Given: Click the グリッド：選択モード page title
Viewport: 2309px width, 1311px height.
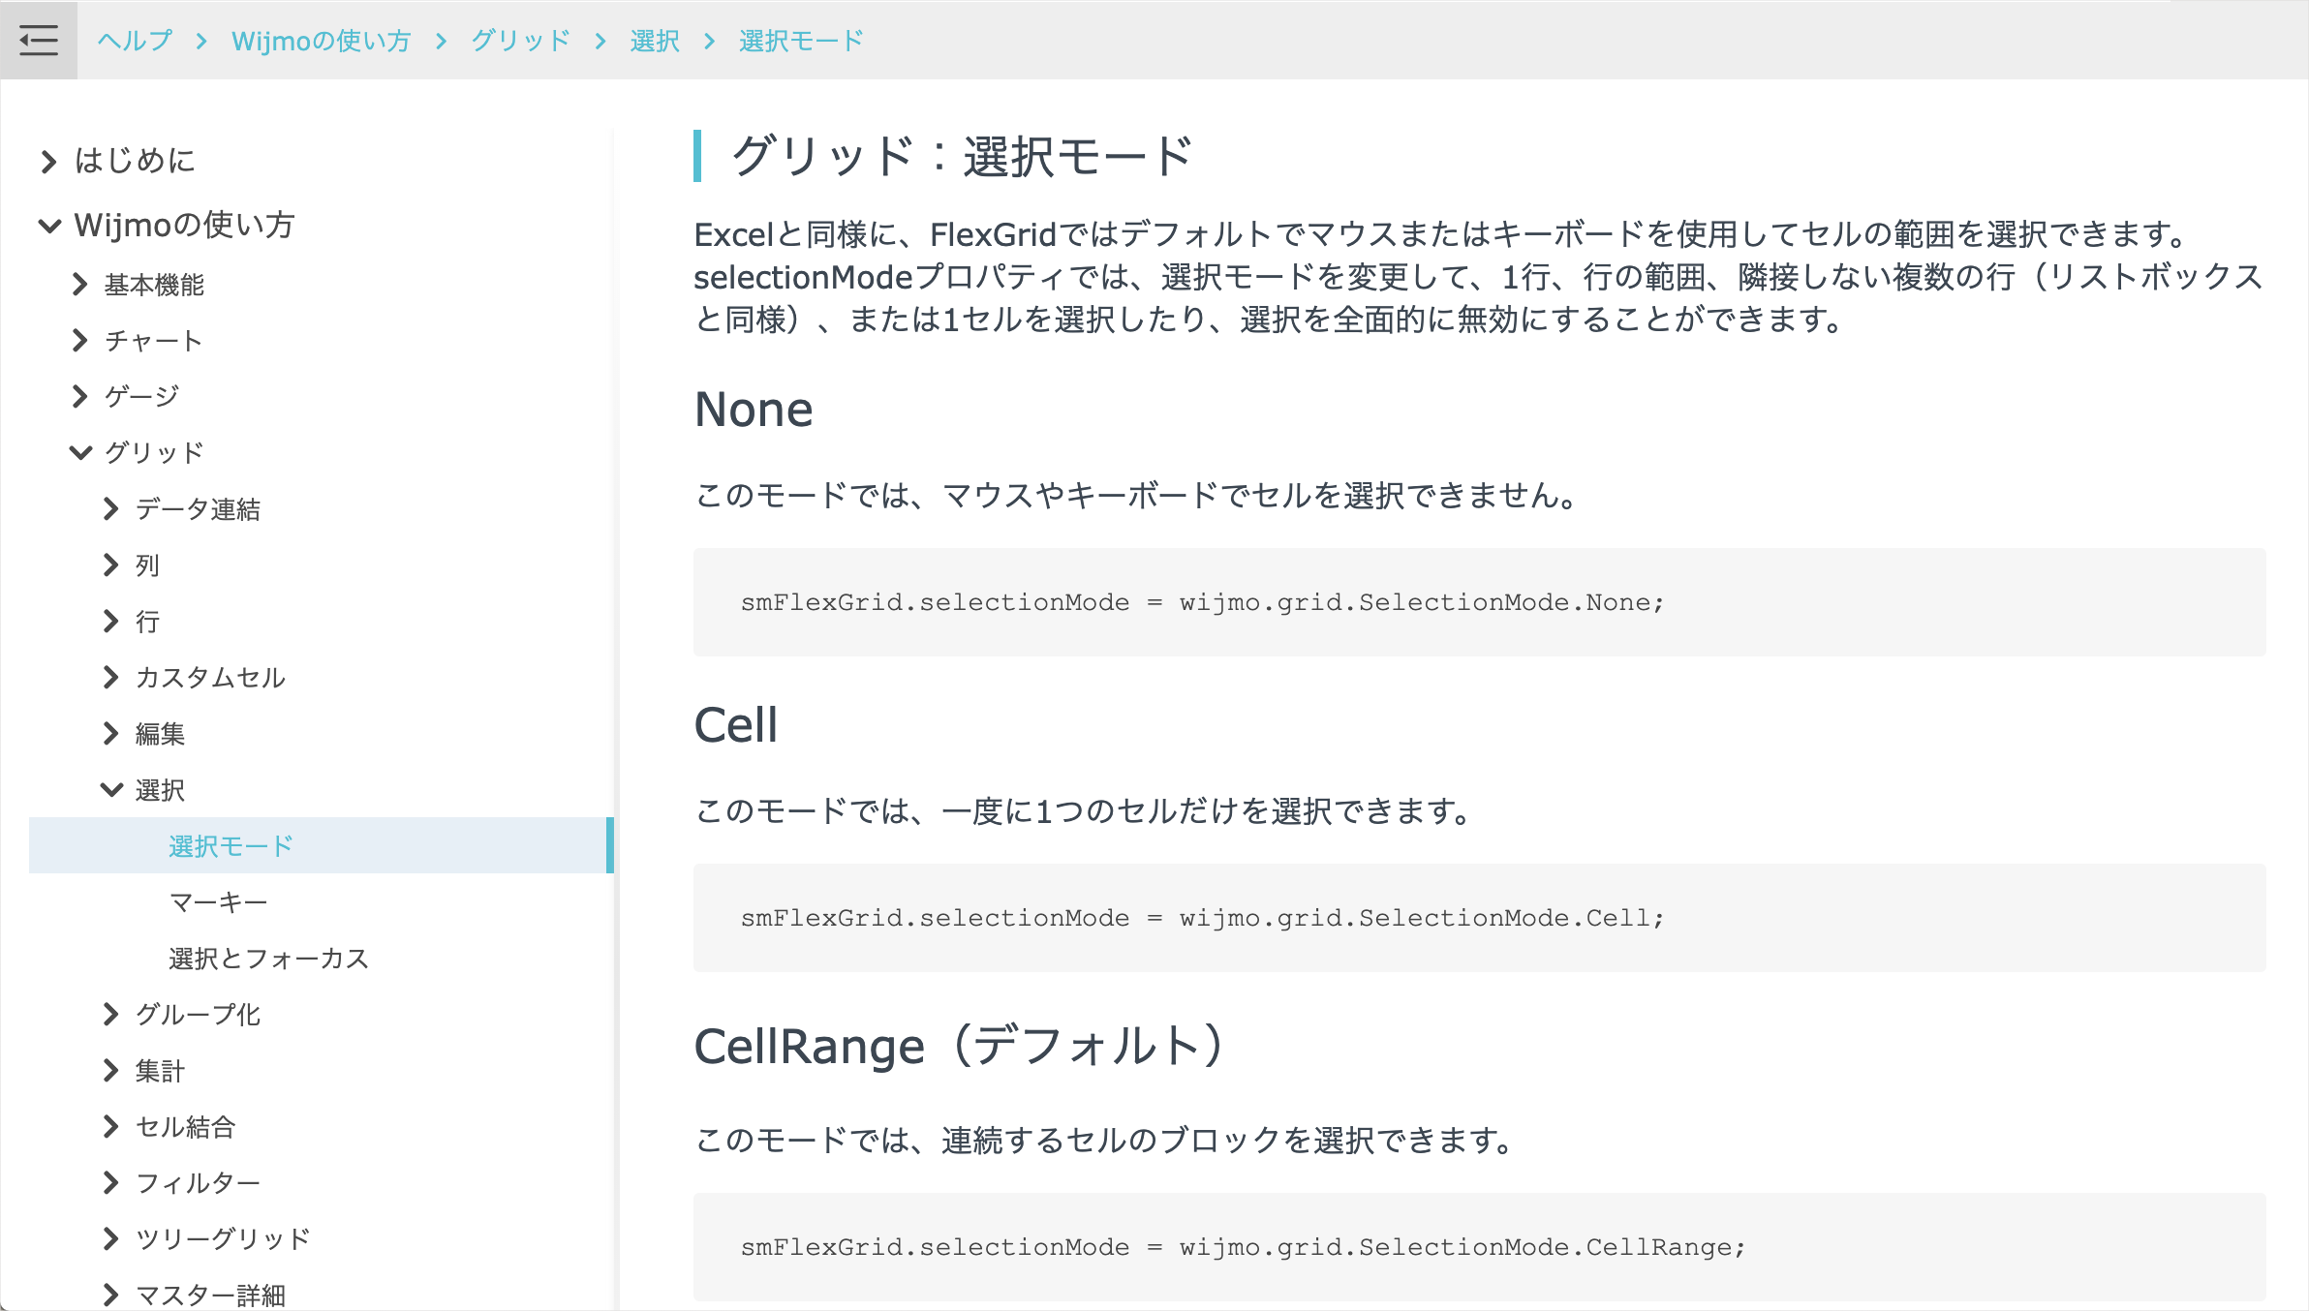Looking at the screenshot, I should (963, 156).
